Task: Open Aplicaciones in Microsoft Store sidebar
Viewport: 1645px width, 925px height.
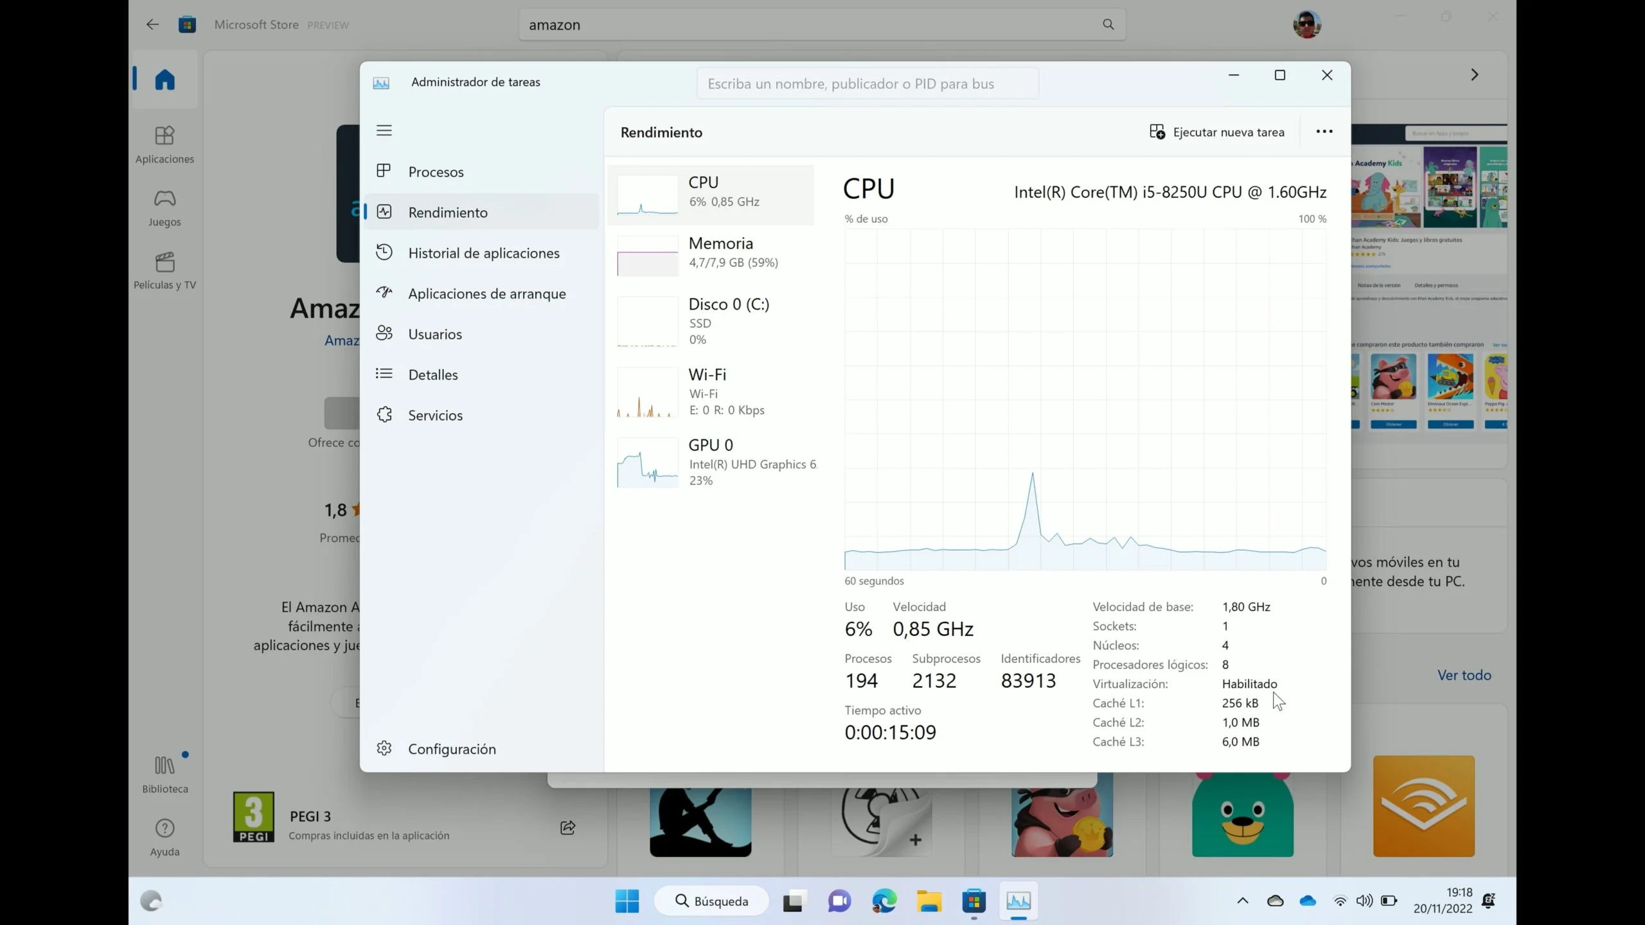Action: [164, 145]
